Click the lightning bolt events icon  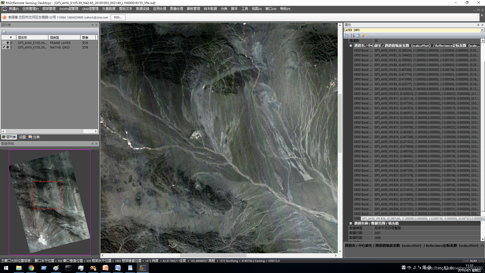(x=363, y=36)
